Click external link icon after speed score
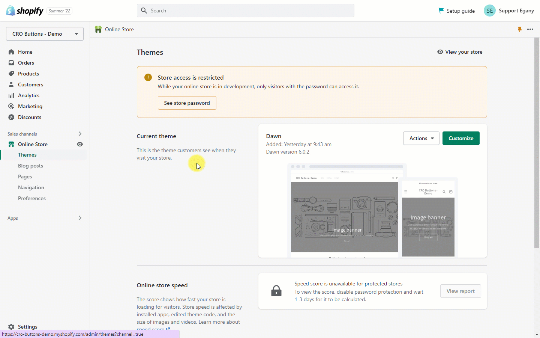540x338 pixels. (x=168, y=329)
